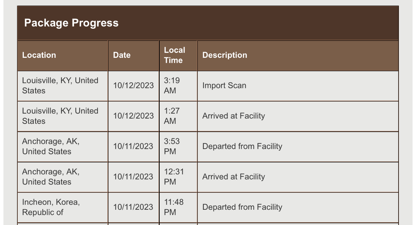416x225 pixels.
Task: Click the Package Progress heading
Action: 71,23
